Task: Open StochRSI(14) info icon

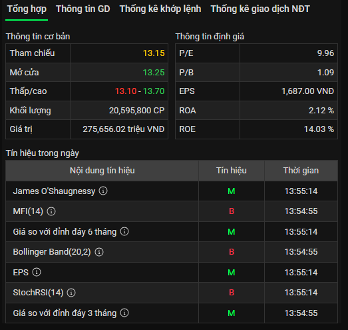Action: point(71,293)
